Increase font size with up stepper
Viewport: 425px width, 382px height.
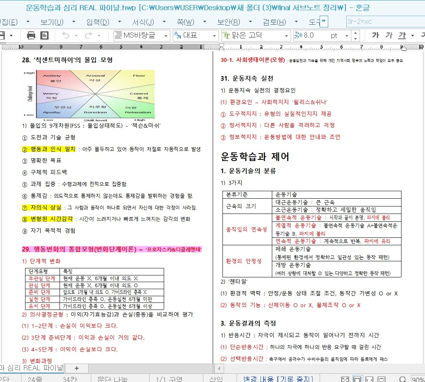[x=355, y=33]
